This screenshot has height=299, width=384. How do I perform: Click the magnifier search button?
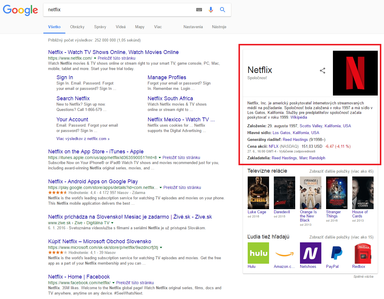point(222,10)
